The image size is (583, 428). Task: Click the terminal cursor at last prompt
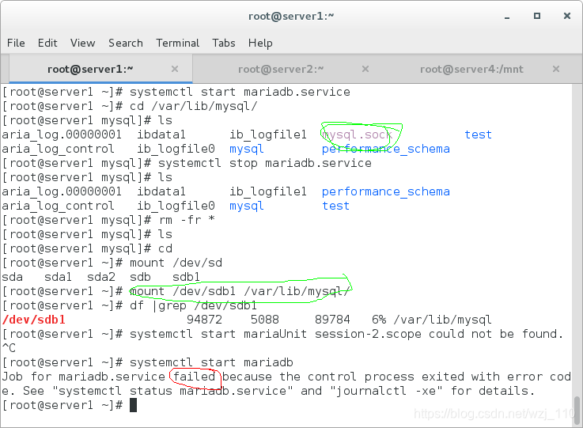coord(133,405)
